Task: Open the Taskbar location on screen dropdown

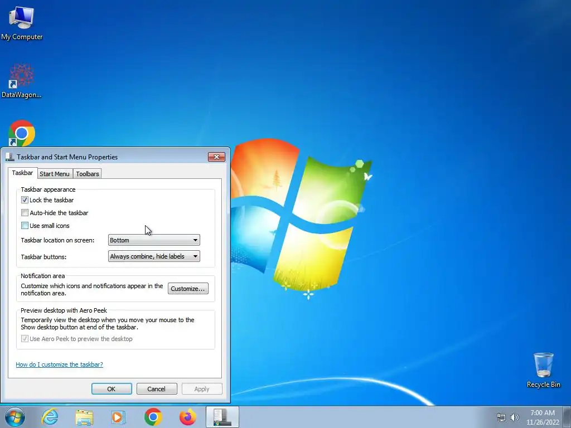Action: tap(154, 240)
